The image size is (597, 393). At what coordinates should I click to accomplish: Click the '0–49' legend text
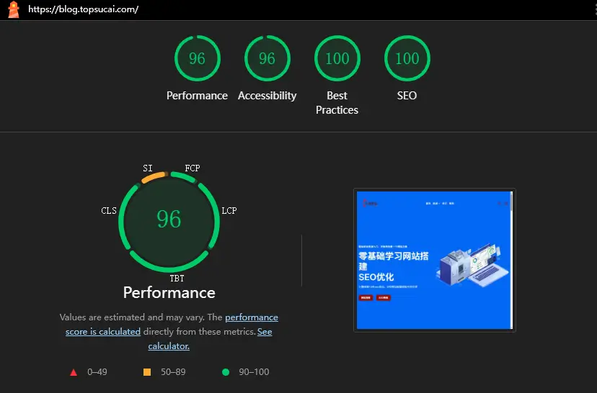(x=97, y=371)
